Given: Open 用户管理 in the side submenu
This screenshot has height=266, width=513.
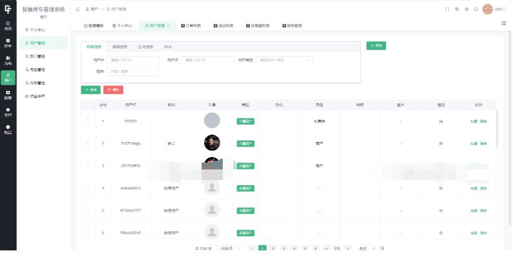Looking at the screenshot, I should (43, 43).
